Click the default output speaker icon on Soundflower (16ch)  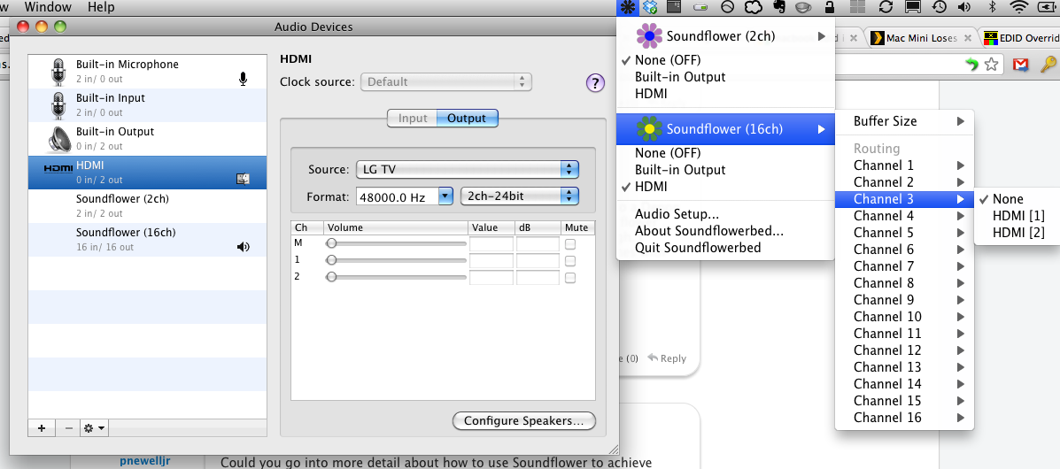244,248
